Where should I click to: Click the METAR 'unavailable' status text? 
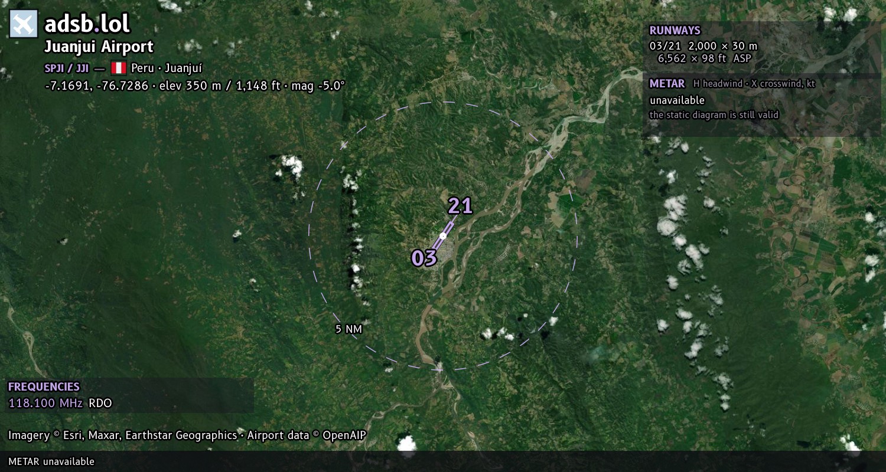(677, 100)
